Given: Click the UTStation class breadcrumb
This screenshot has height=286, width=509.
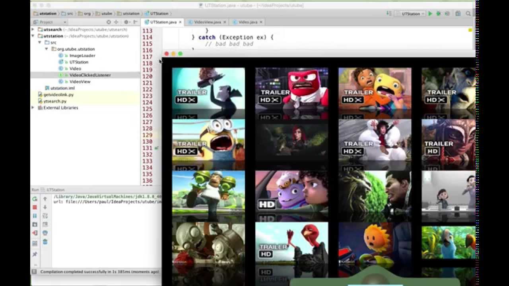Looking at the screenshot, I should [x=156, y=14].
